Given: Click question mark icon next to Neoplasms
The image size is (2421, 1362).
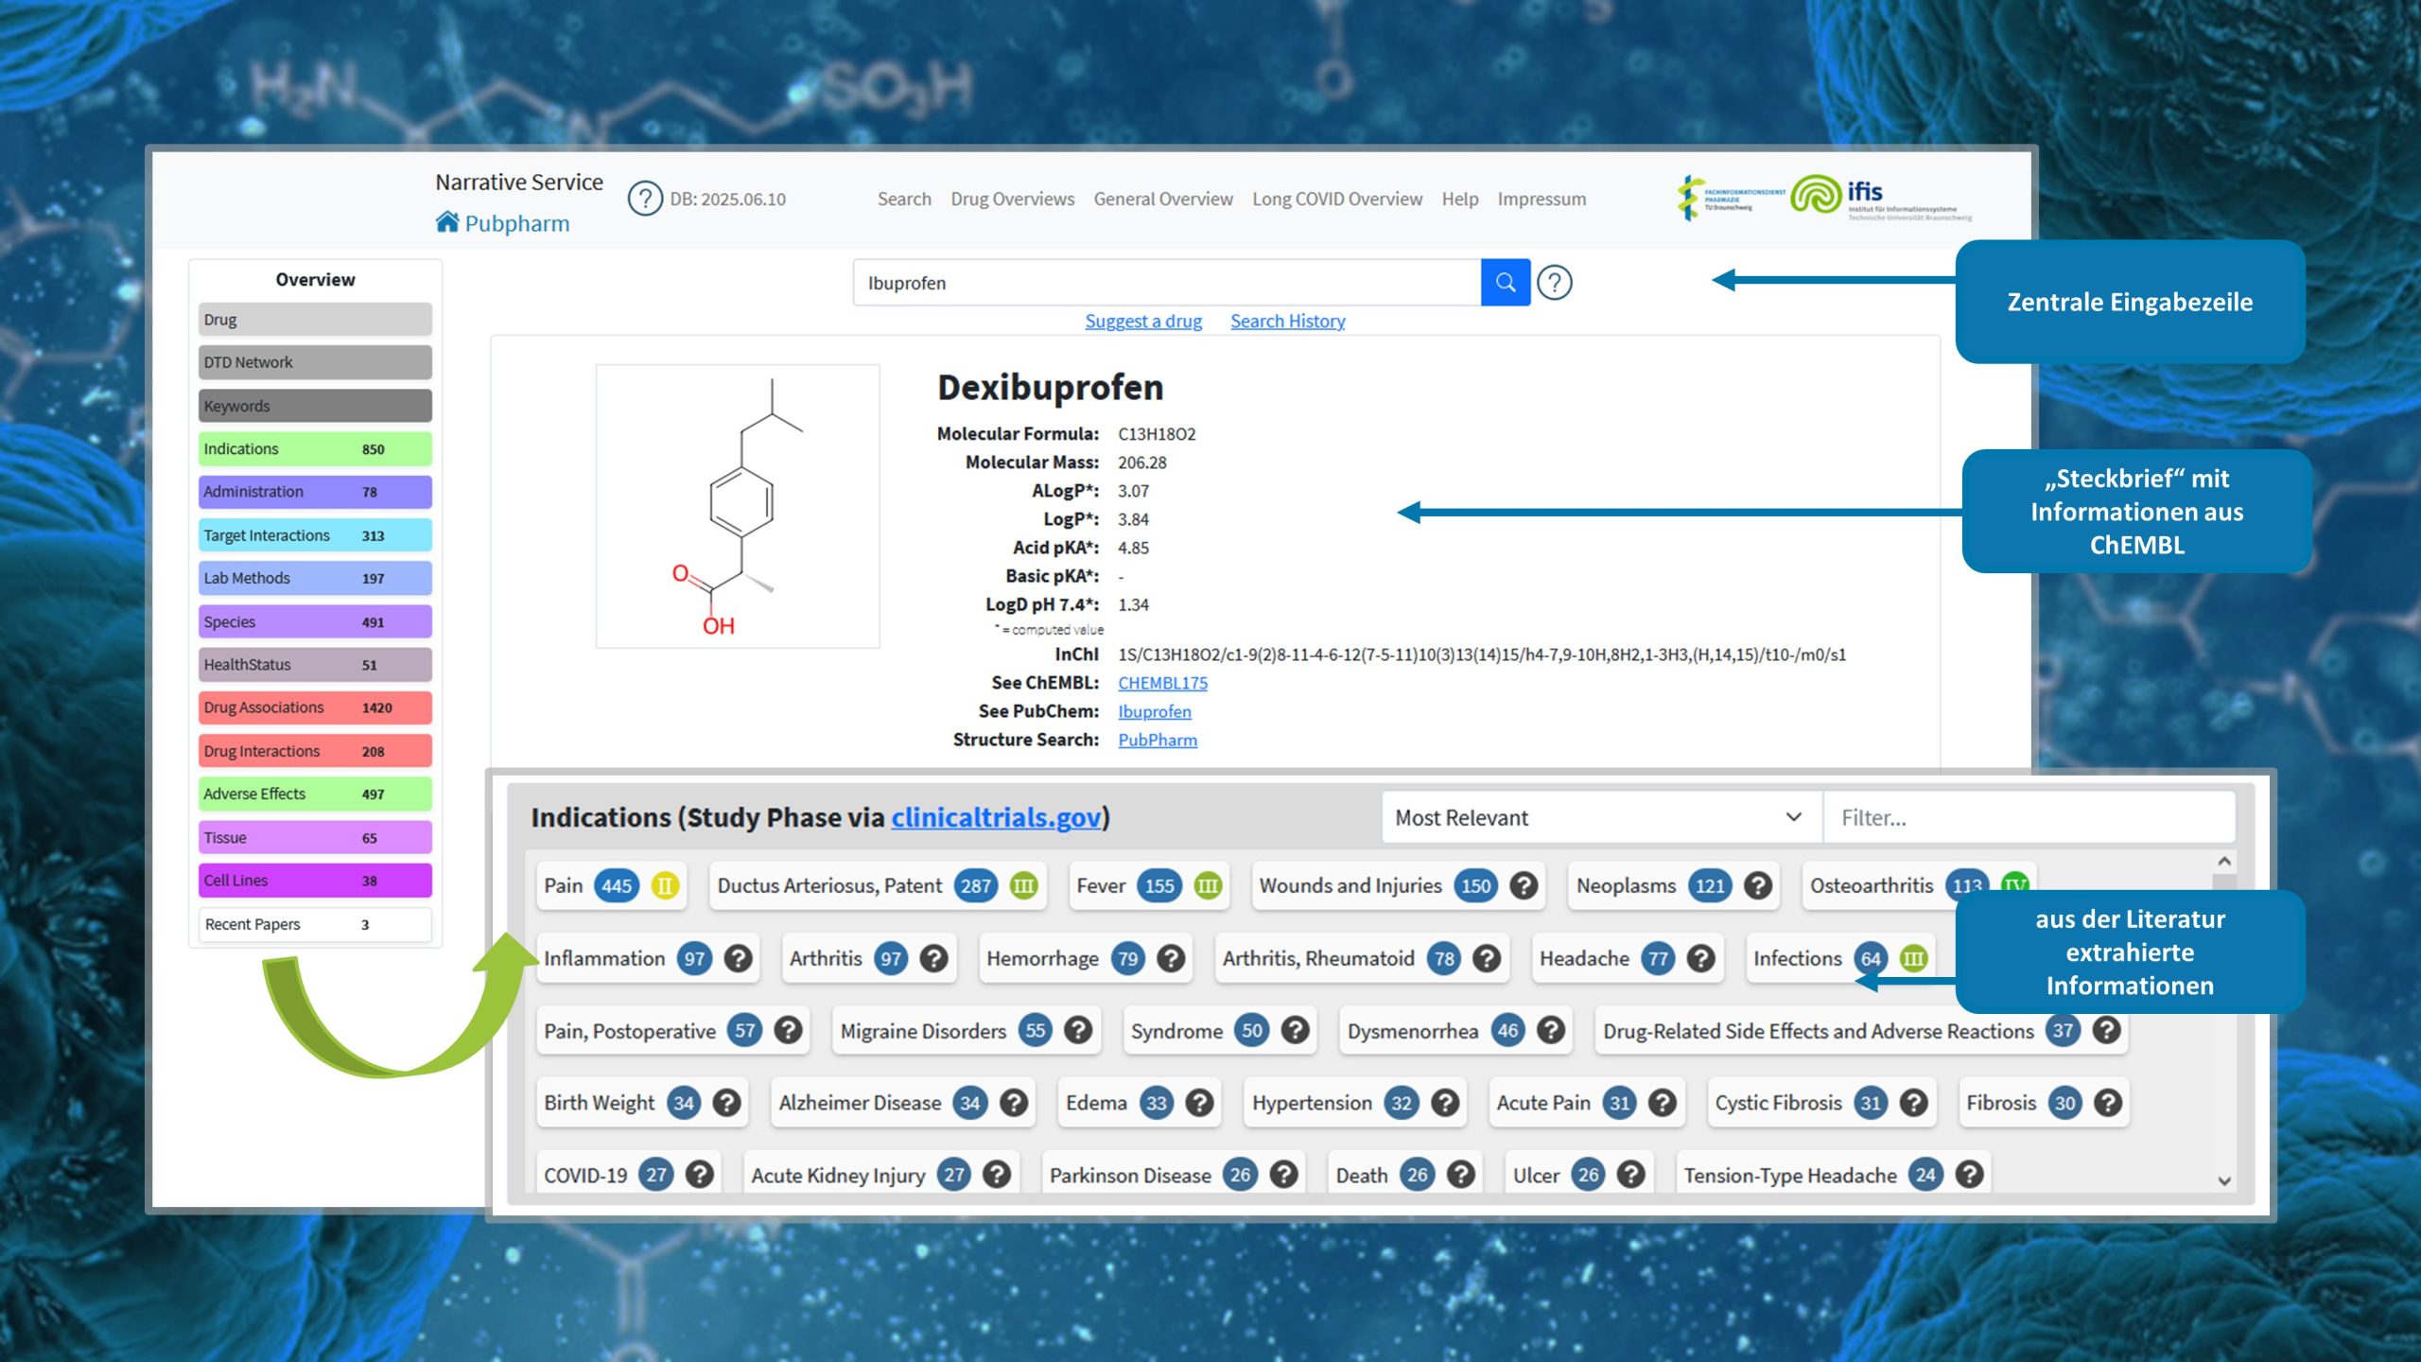Looking at the screenshot, I should [1757, 885].
